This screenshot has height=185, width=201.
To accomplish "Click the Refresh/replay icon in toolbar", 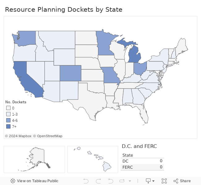I will click(122, 181).
